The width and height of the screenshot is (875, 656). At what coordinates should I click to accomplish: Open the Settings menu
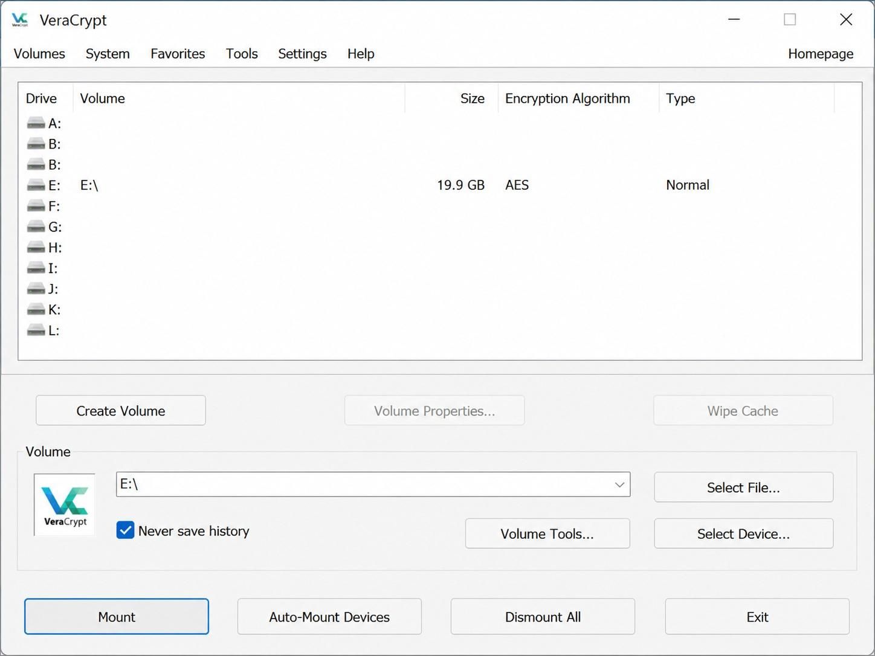coord(302,54)
